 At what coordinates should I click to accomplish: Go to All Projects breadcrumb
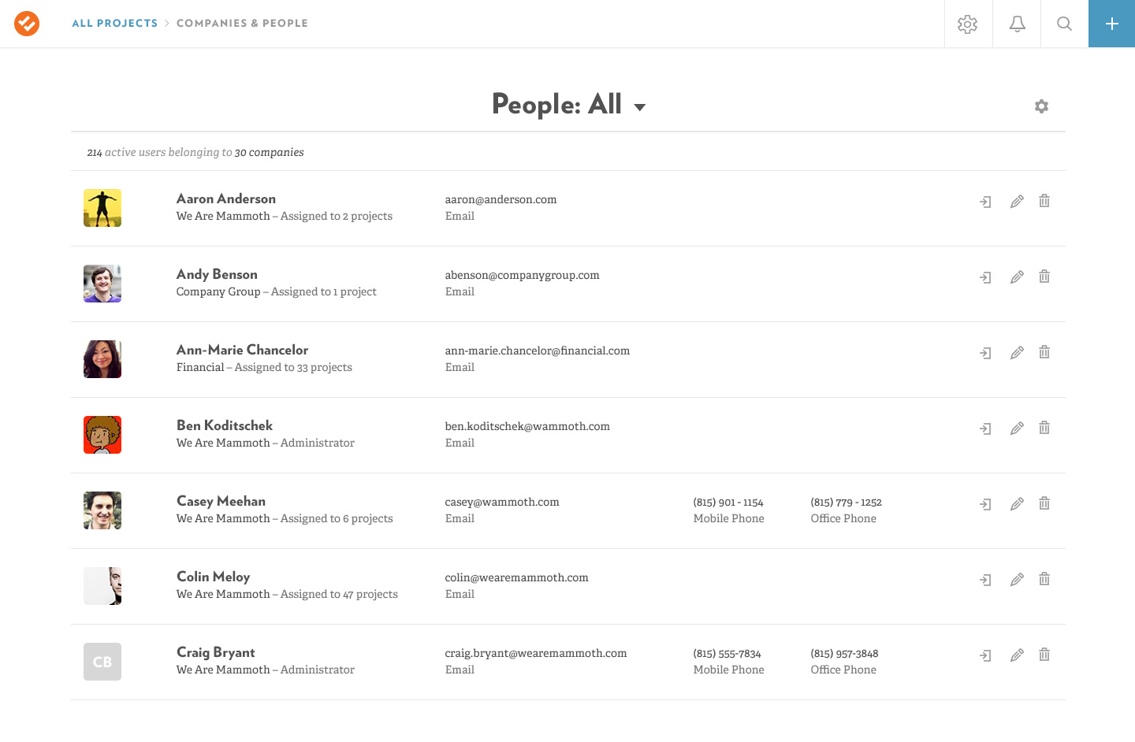[114, 24]
